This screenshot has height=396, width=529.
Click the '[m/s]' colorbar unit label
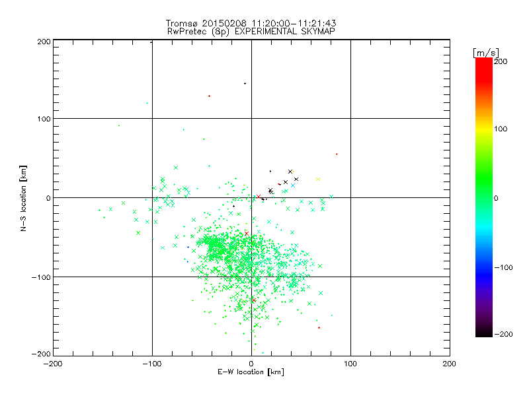(486, 53)
